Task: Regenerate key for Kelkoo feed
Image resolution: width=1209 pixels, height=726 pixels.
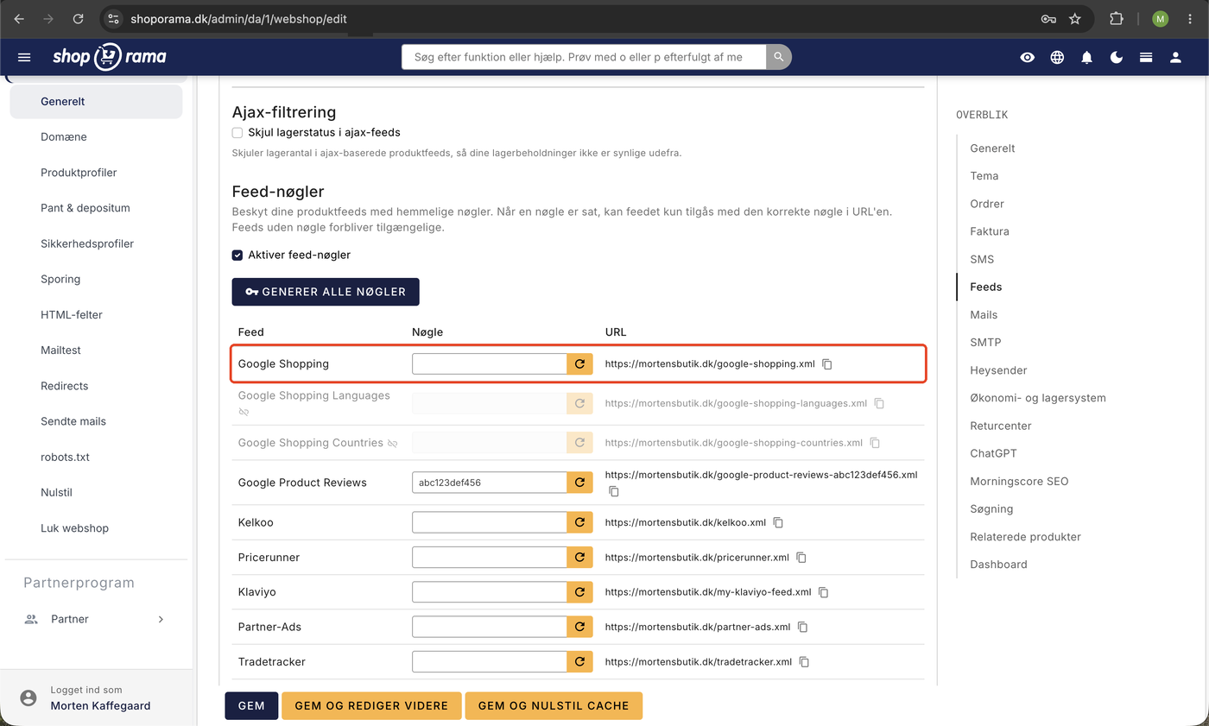Action: [x=579, y=522]
